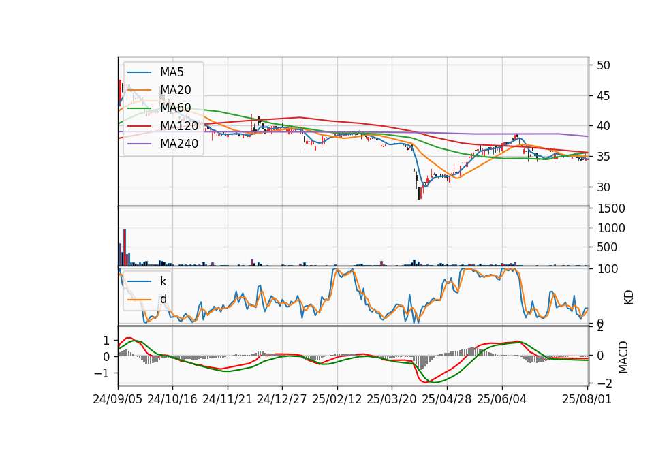
Task: Click the MA240 legend label
Action: click(x=179, y=144)
